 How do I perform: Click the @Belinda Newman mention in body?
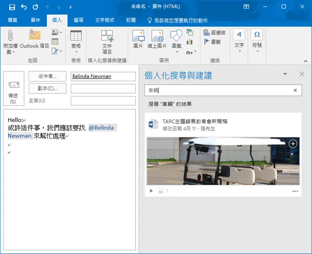point(101,128)
